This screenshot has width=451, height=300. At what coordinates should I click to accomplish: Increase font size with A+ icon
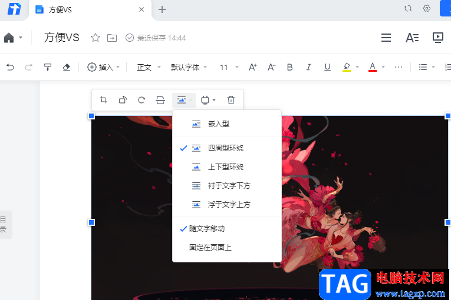252,67
